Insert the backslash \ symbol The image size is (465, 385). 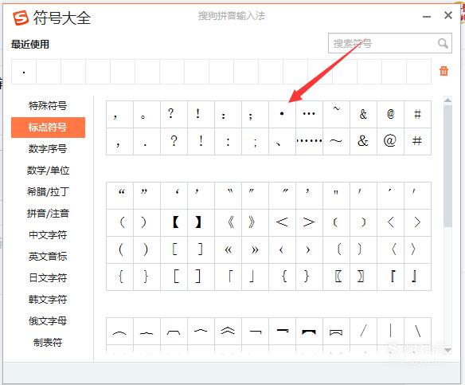click(x=417, y=331)
